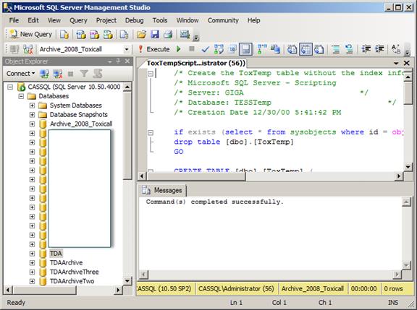417x310 pixels.
Task: Select the Messages tab
Action: click(x=162, y=190)
